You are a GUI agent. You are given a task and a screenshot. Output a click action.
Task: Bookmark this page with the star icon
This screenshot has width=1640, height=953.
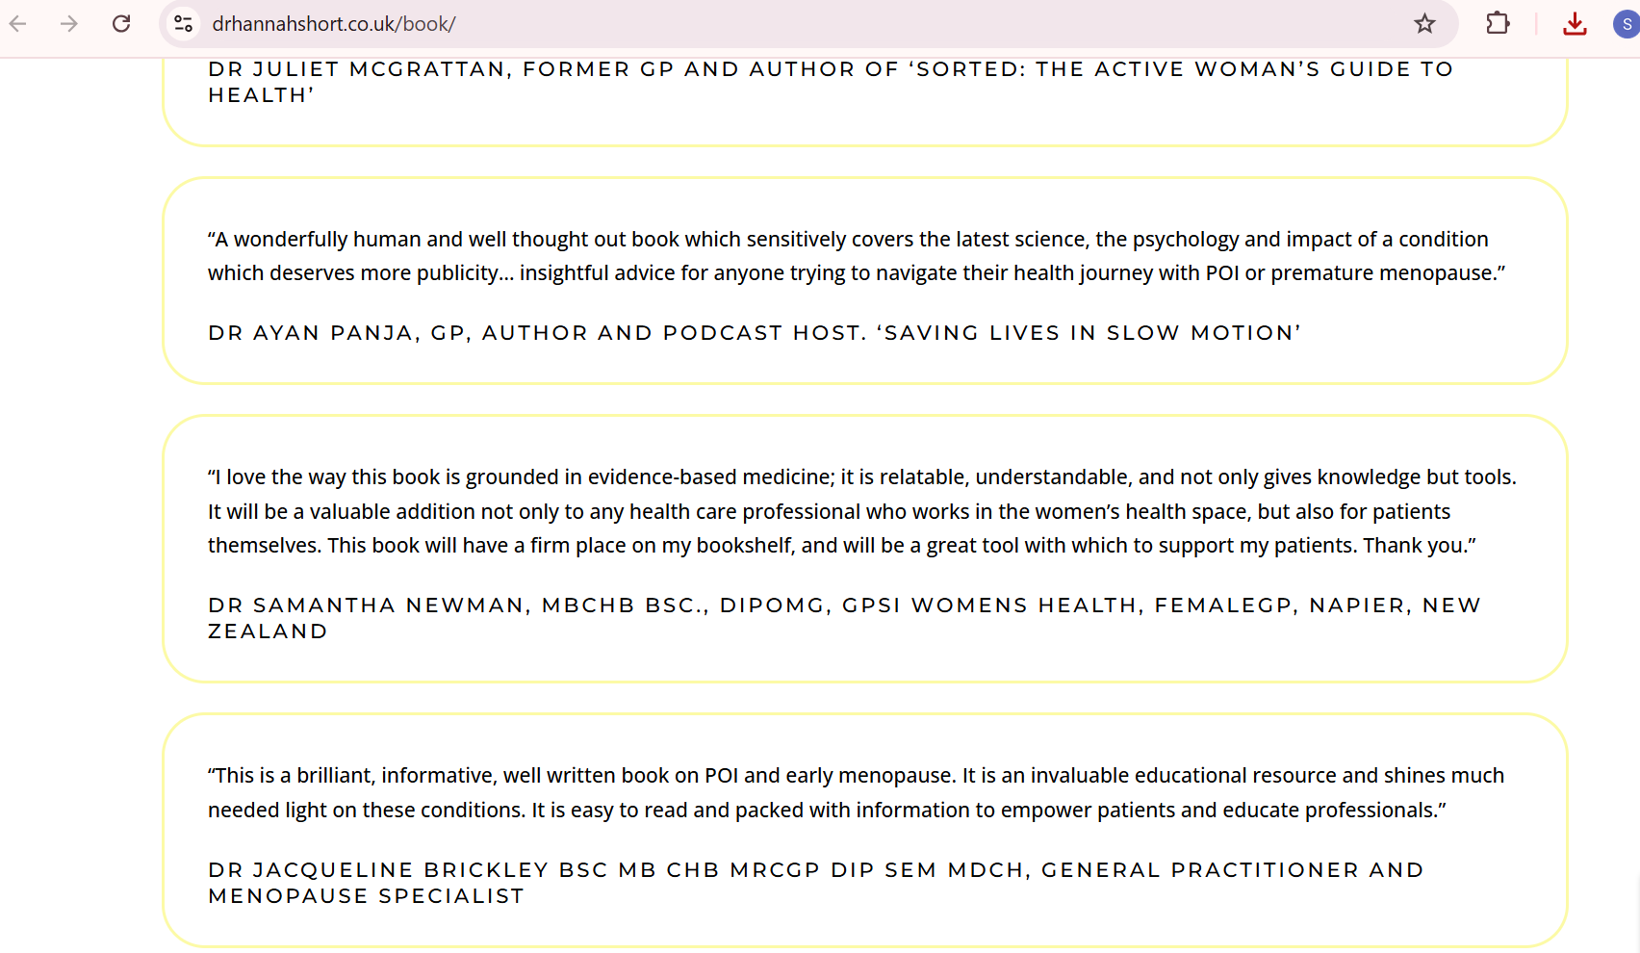coord(1424,23)
